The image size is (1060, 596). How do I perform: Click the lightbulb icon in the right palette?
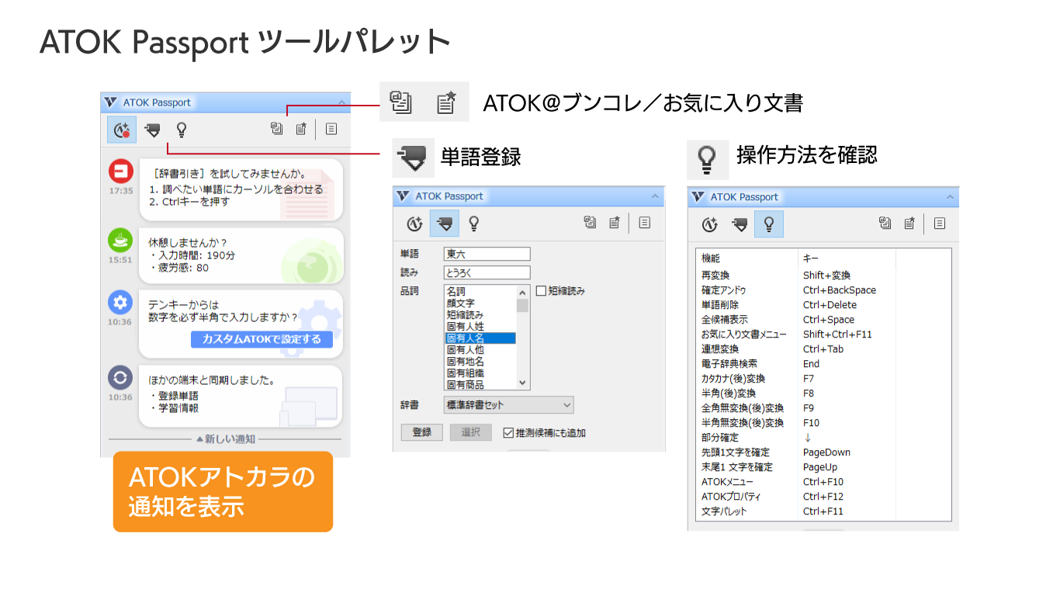point(768,224)
